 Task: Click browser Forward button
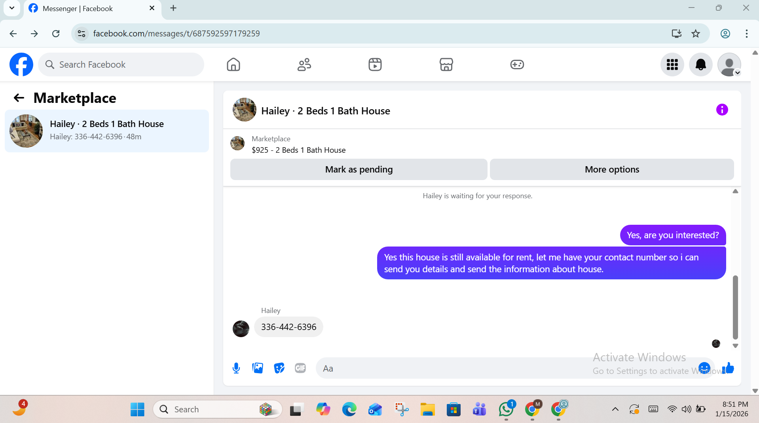click(34, 34)
